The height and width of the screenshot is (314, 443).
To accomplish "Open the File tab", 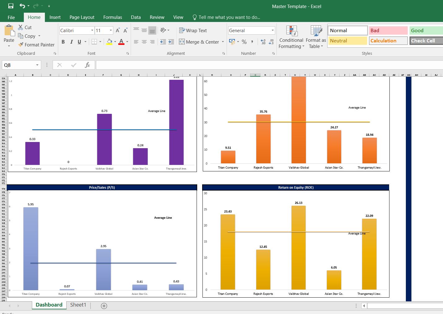I will [x=11, y=17].
